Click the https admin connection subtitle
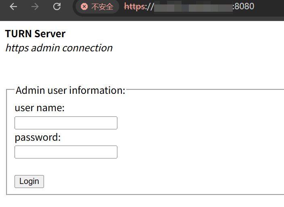This screenshot has width=284, height=207. (x=58, y=48)
